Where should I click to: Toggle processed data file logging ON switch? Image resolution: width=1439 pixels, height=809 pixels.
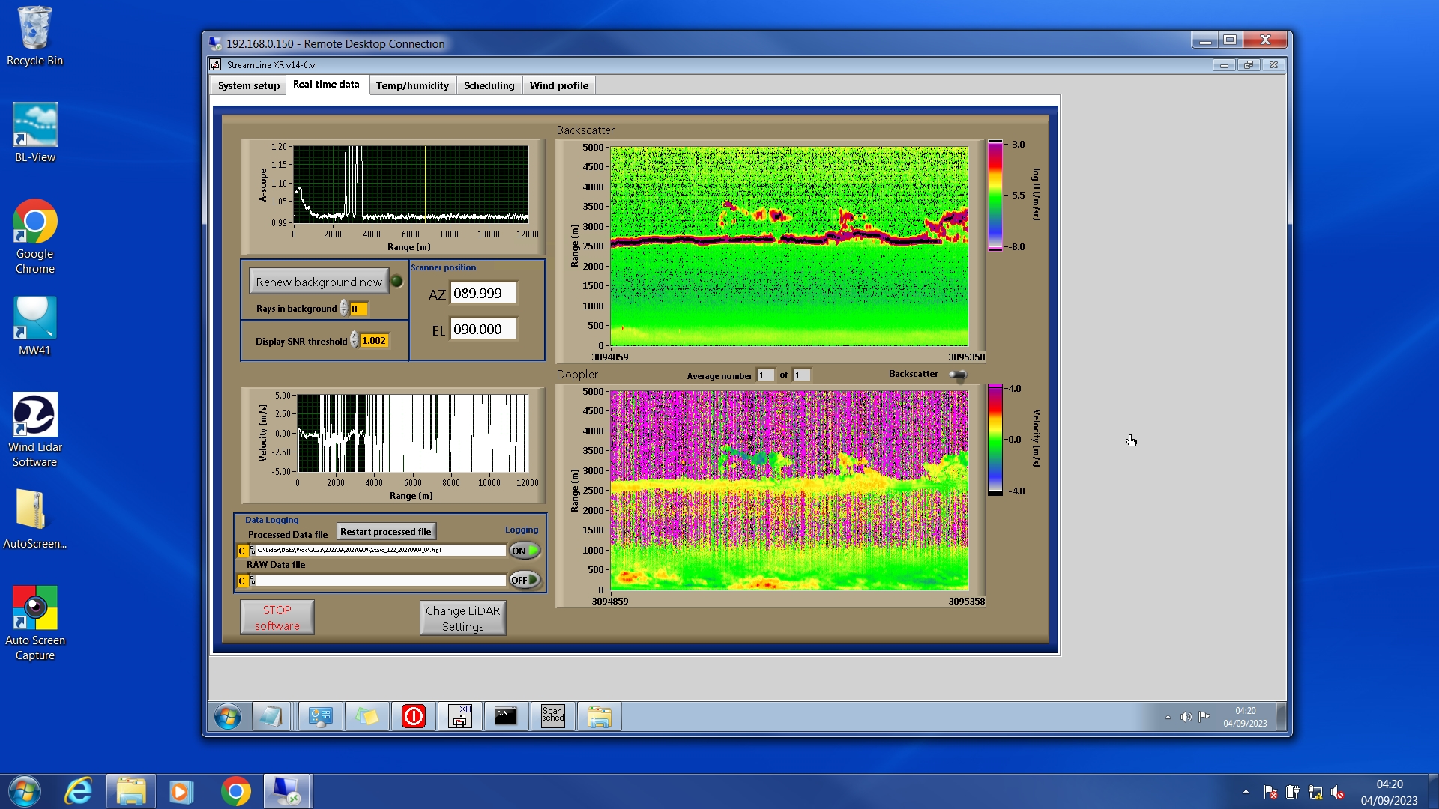pyautogui.click(x=525, y=551)
